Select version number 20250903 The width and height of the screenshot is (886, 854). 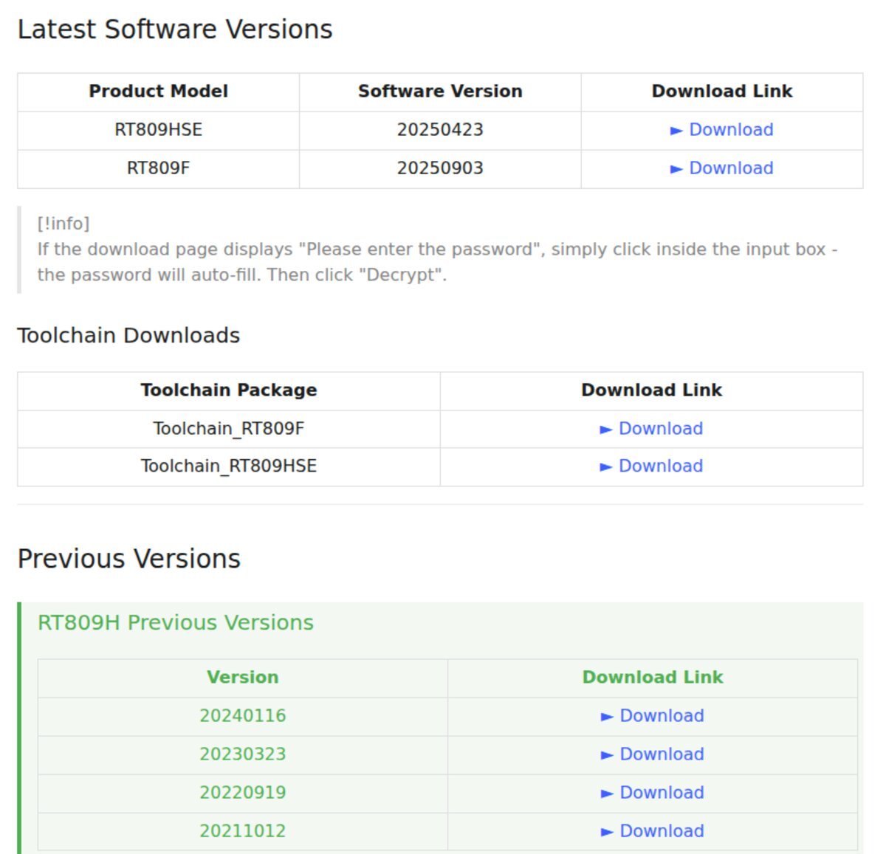click(x=440, y=168)
